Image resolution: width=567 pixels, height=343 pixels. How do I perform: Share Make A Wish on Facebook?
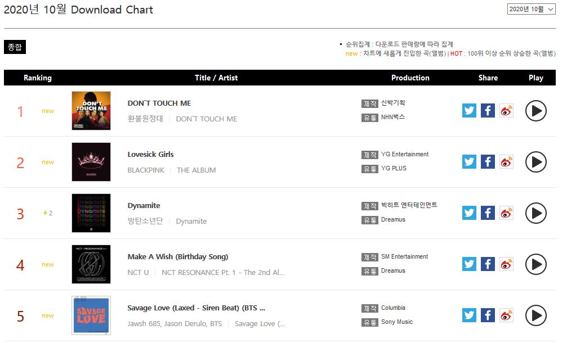click(x=488, y=264)
